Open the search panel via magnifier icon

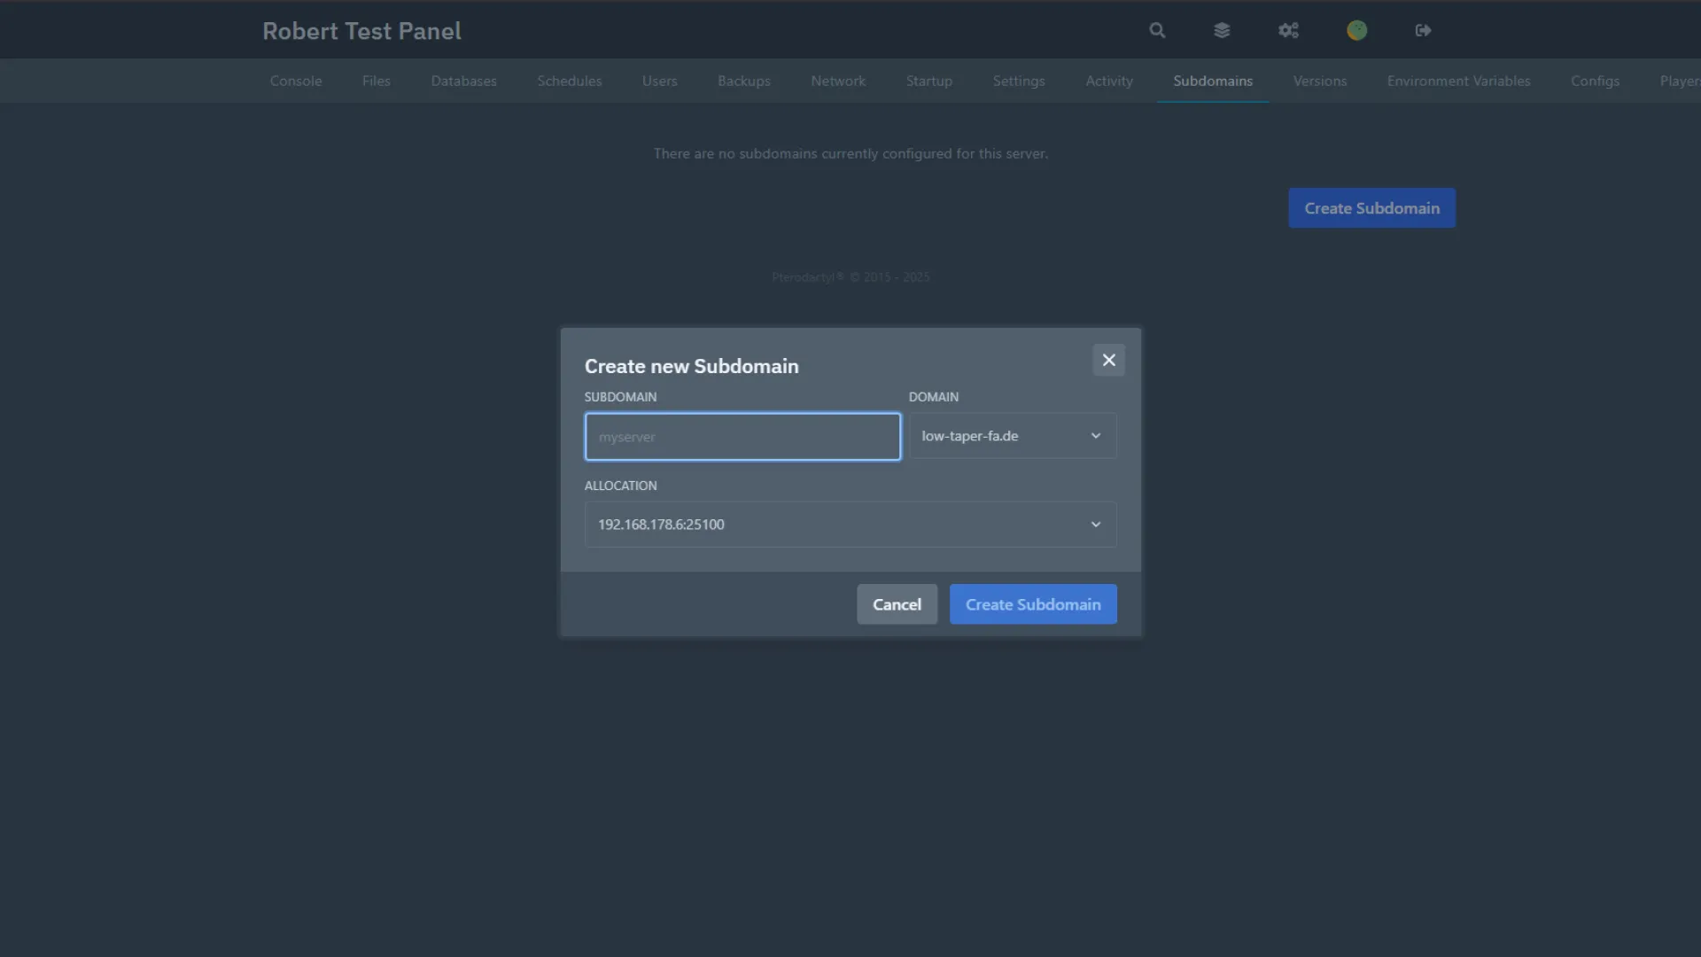(x=1157, y=30)
